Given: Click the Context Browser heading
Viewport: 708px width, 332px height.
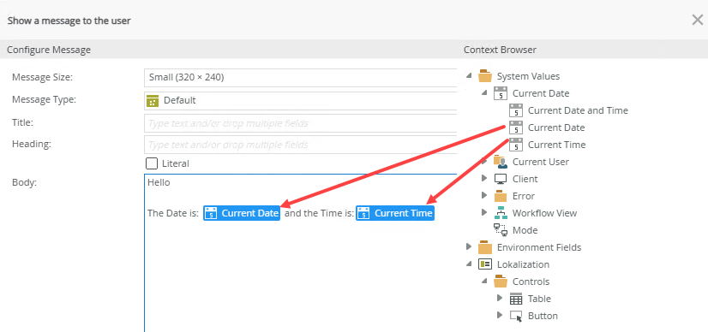Looking at the screenshot, I should 500,50.
